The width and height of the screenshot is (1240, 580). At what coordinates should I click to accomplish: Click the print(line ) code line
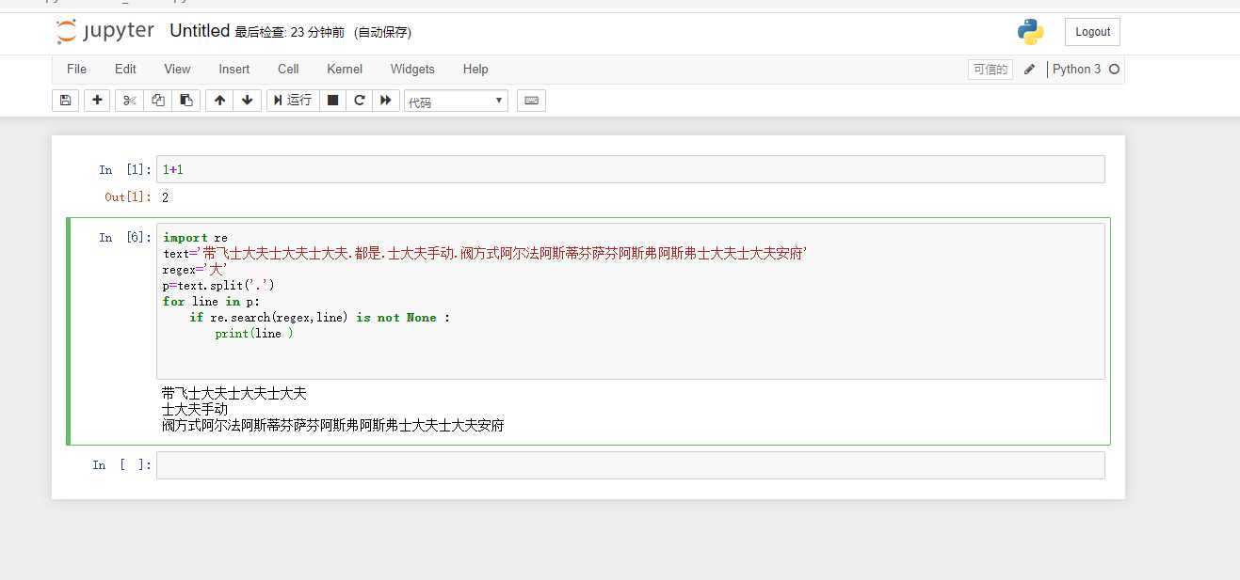(x=254, y=334)
